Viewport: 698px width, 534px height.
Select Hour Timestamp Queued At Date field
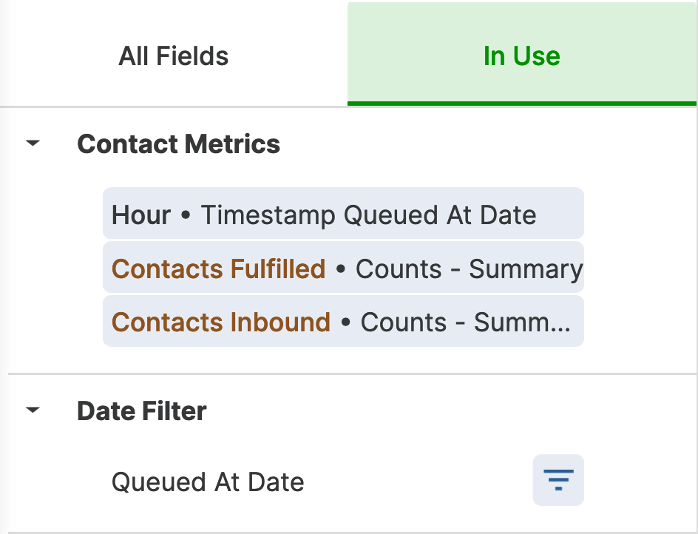(343, 213)
